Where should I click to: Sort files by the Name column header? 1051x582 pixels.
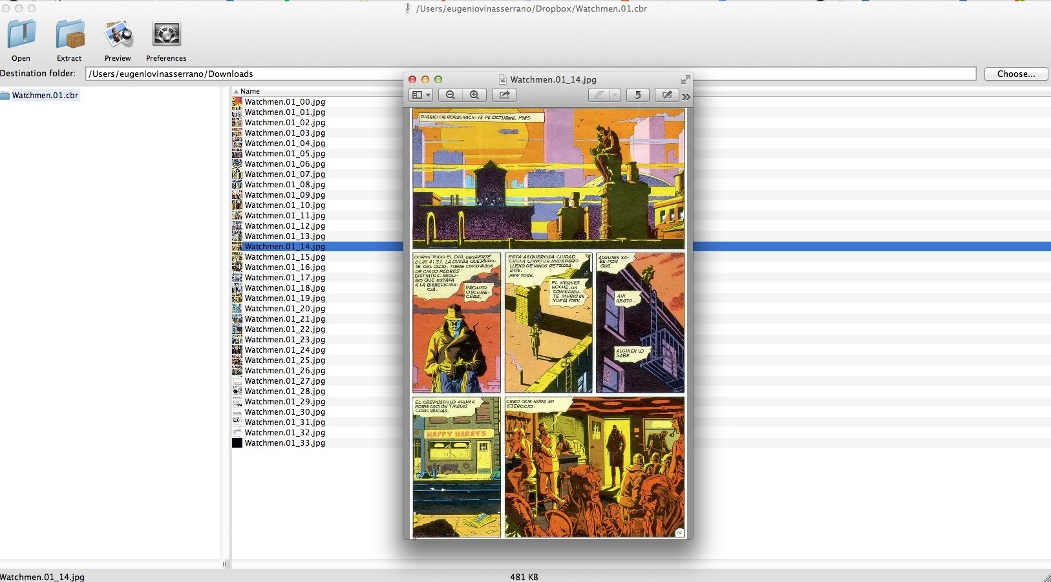(x=250, y=91)
